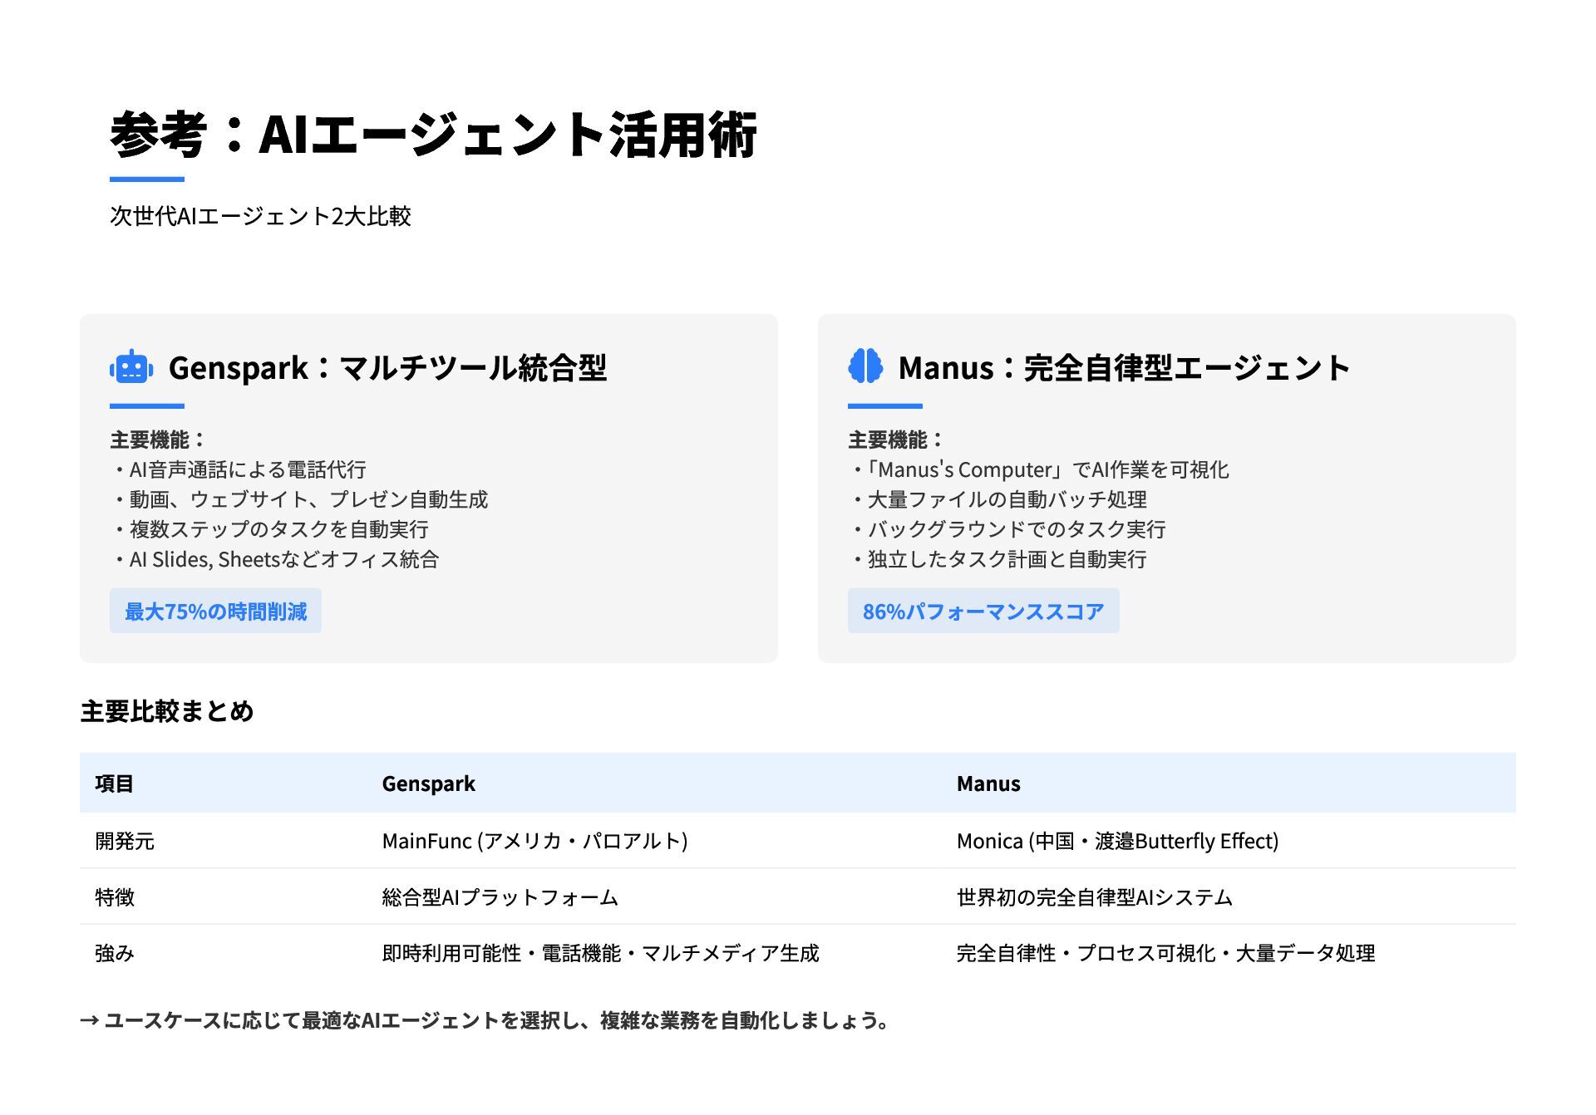
Task: Click the 特徴 row label
Action: pos(115,897)
